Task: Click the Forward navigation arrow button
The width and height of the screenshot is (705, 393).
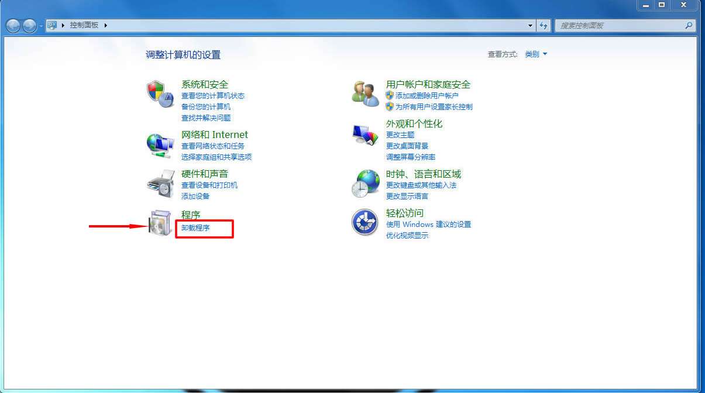Action: tap(29, 26)
